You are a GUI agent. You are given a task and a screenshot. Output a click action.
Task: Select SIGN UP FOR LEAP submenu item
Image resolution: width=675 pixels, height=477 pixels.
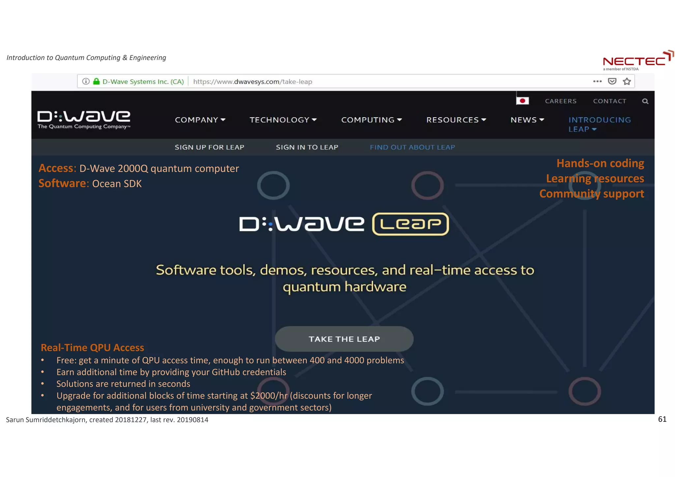pyautogui.click(x=209, y=147)
